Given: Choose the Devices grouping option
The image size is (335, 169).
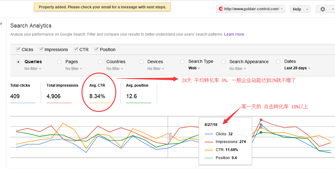Looking at the screenshot, I should [141, 62].
